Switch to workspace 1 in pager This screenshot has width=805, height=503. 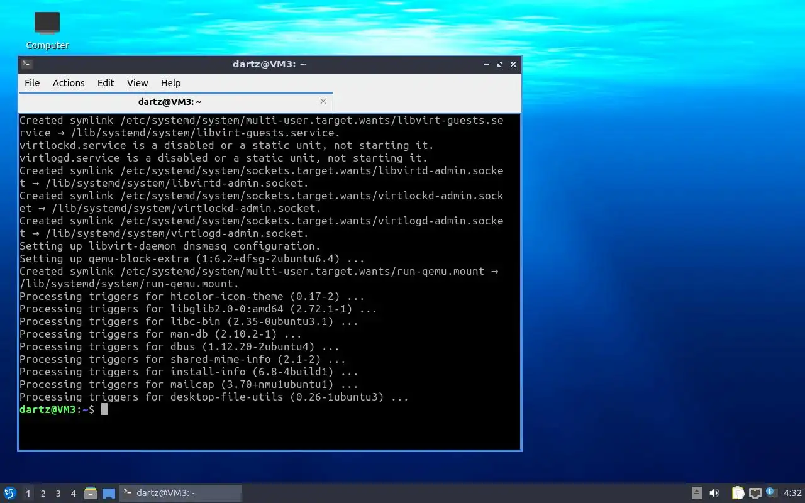28,494
